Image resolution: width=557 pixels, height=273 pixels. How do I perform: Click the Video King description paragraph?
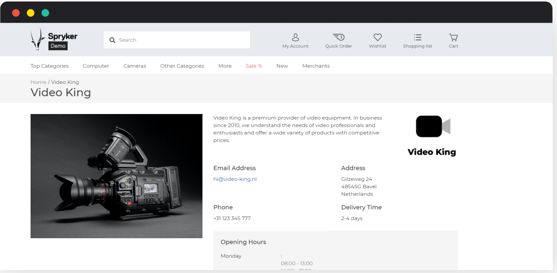(298, 129)
